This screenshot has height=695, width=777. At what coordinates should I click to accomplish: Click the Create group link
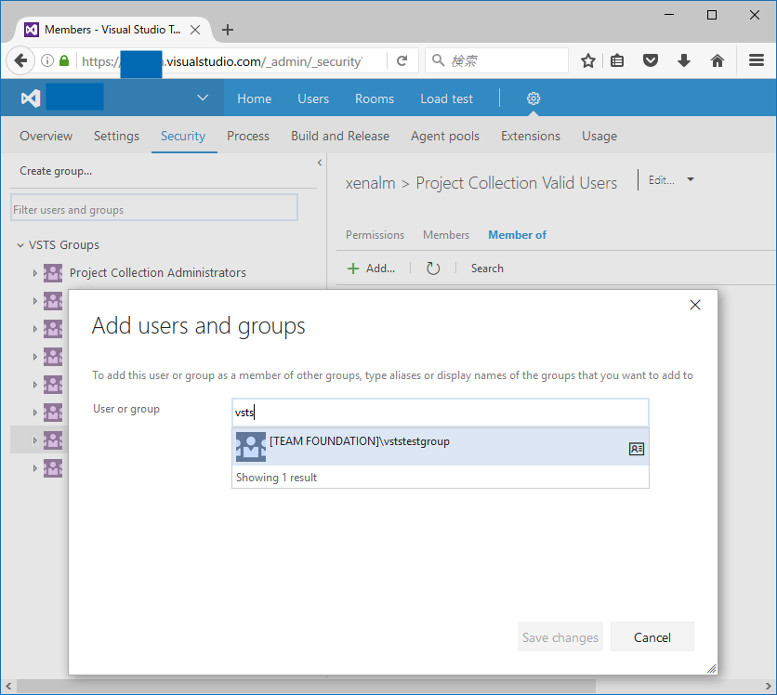pos(56,171)
